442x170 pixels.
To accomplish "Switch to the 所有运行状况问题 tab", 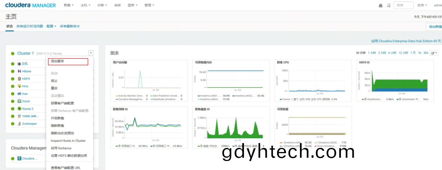I will click(29, 26).
